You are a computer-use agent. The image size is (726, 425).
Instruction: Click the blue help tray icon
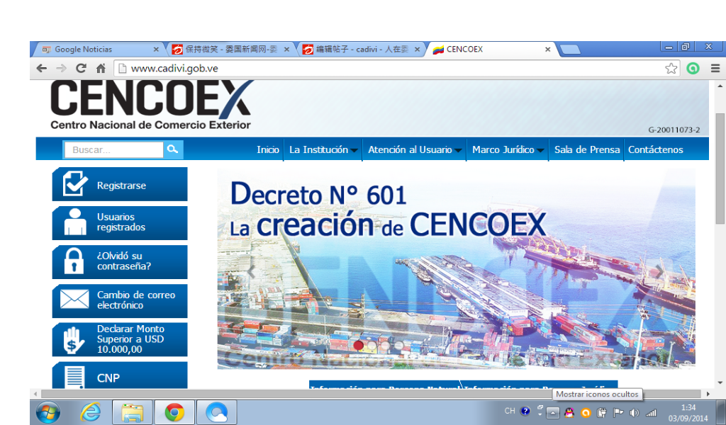click(x=525, y=411)
